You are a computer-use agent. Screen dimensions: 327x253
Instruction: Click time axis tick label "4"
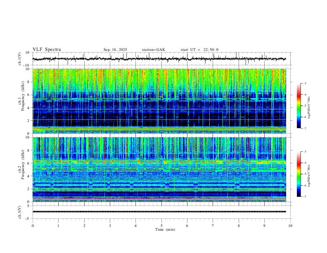coord(135,226)
